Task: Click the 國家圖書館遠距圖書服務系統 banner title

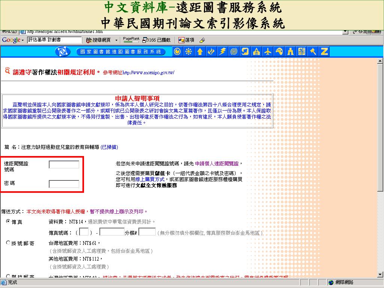Action: coord(121,52)
